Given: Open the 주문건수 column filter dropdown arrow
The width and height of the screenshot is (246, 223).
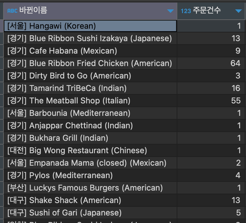Looking at the screenshot, I should coord(238,11).
